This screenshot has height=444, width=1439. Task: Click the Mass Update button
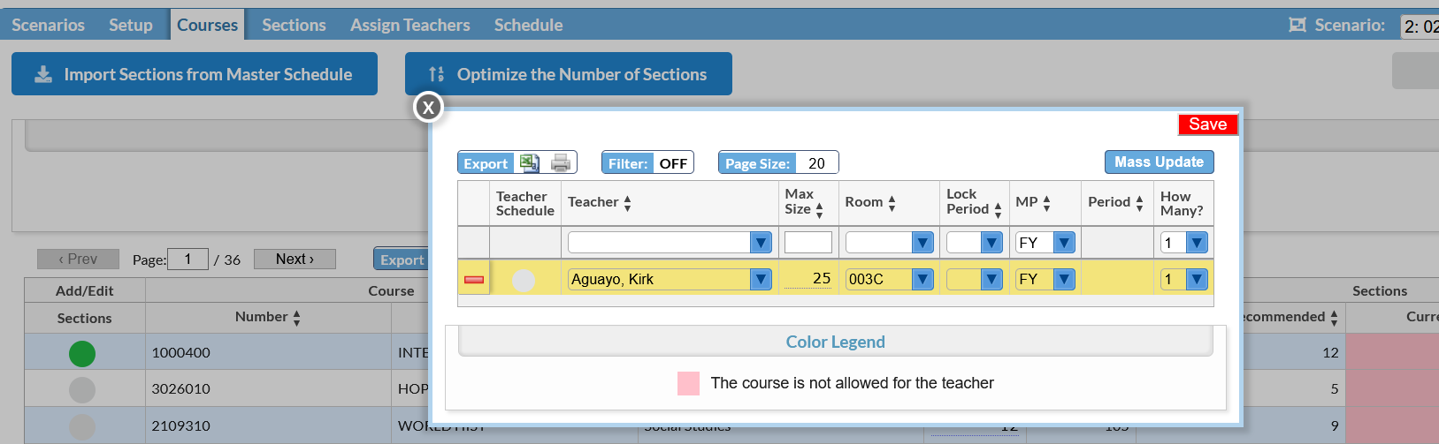[x=1159, y=162]
